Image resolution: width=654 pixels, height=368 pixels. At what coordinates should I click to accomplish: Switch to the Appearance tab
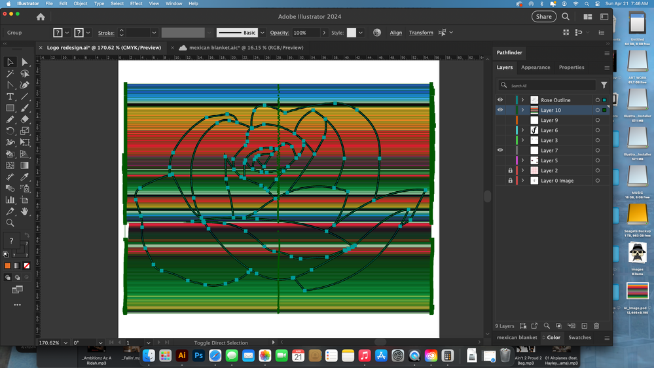point(536,67)
